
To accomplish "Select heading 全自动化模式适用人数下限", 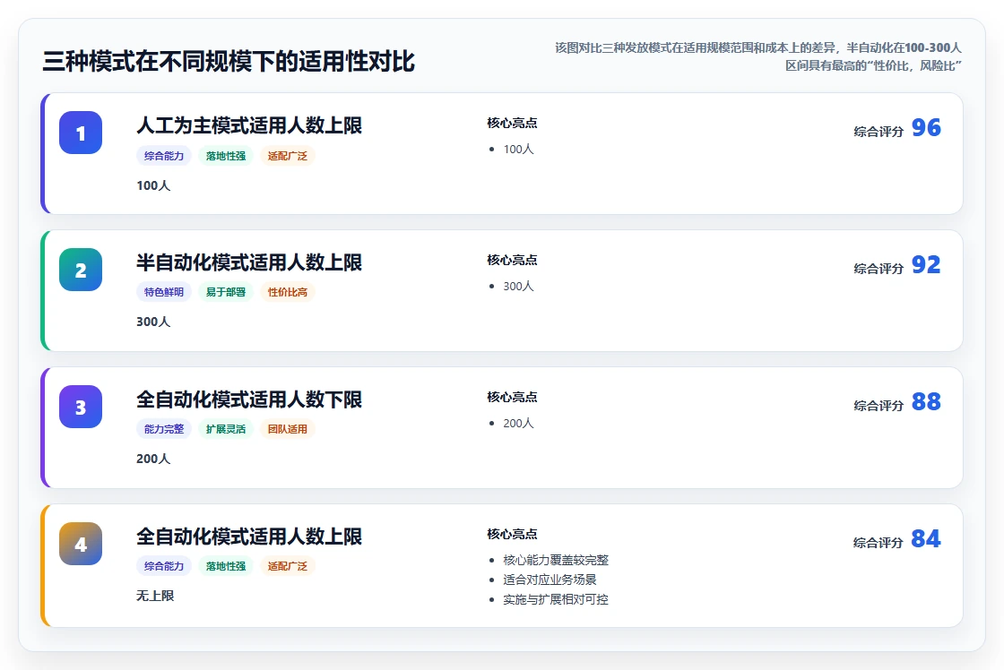I will 249,399.
